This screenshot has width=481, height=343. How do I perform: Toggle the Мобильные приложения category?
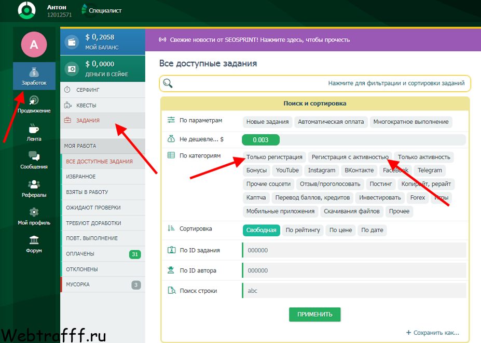click(x=280, y=211)
